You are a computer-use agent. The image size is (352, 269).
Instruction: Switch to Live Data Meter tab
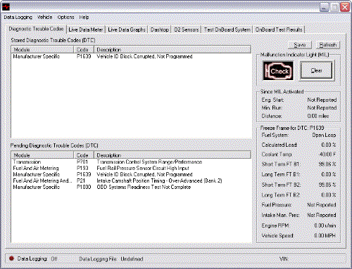[x=86, y=29]
